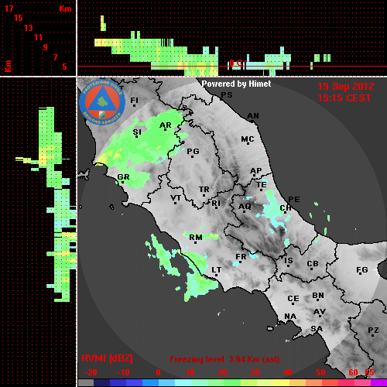Click the 'SA' city label on map

coord(317,329)
